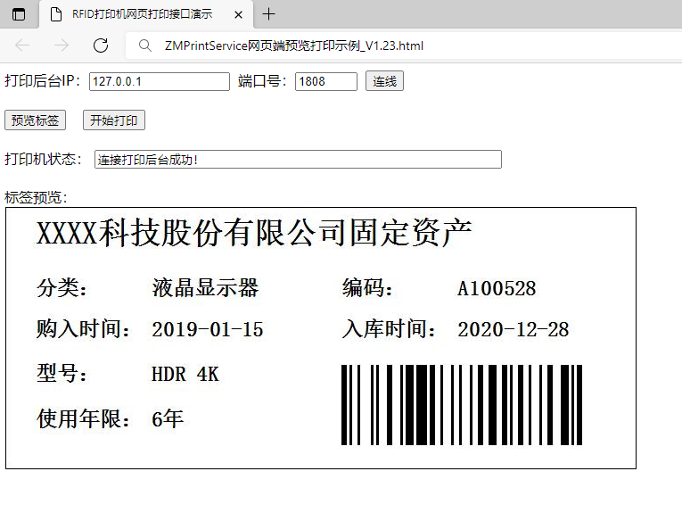Open the tab actions sidebar icon
The image size is (682, 521).
click(x=19, y=14)
